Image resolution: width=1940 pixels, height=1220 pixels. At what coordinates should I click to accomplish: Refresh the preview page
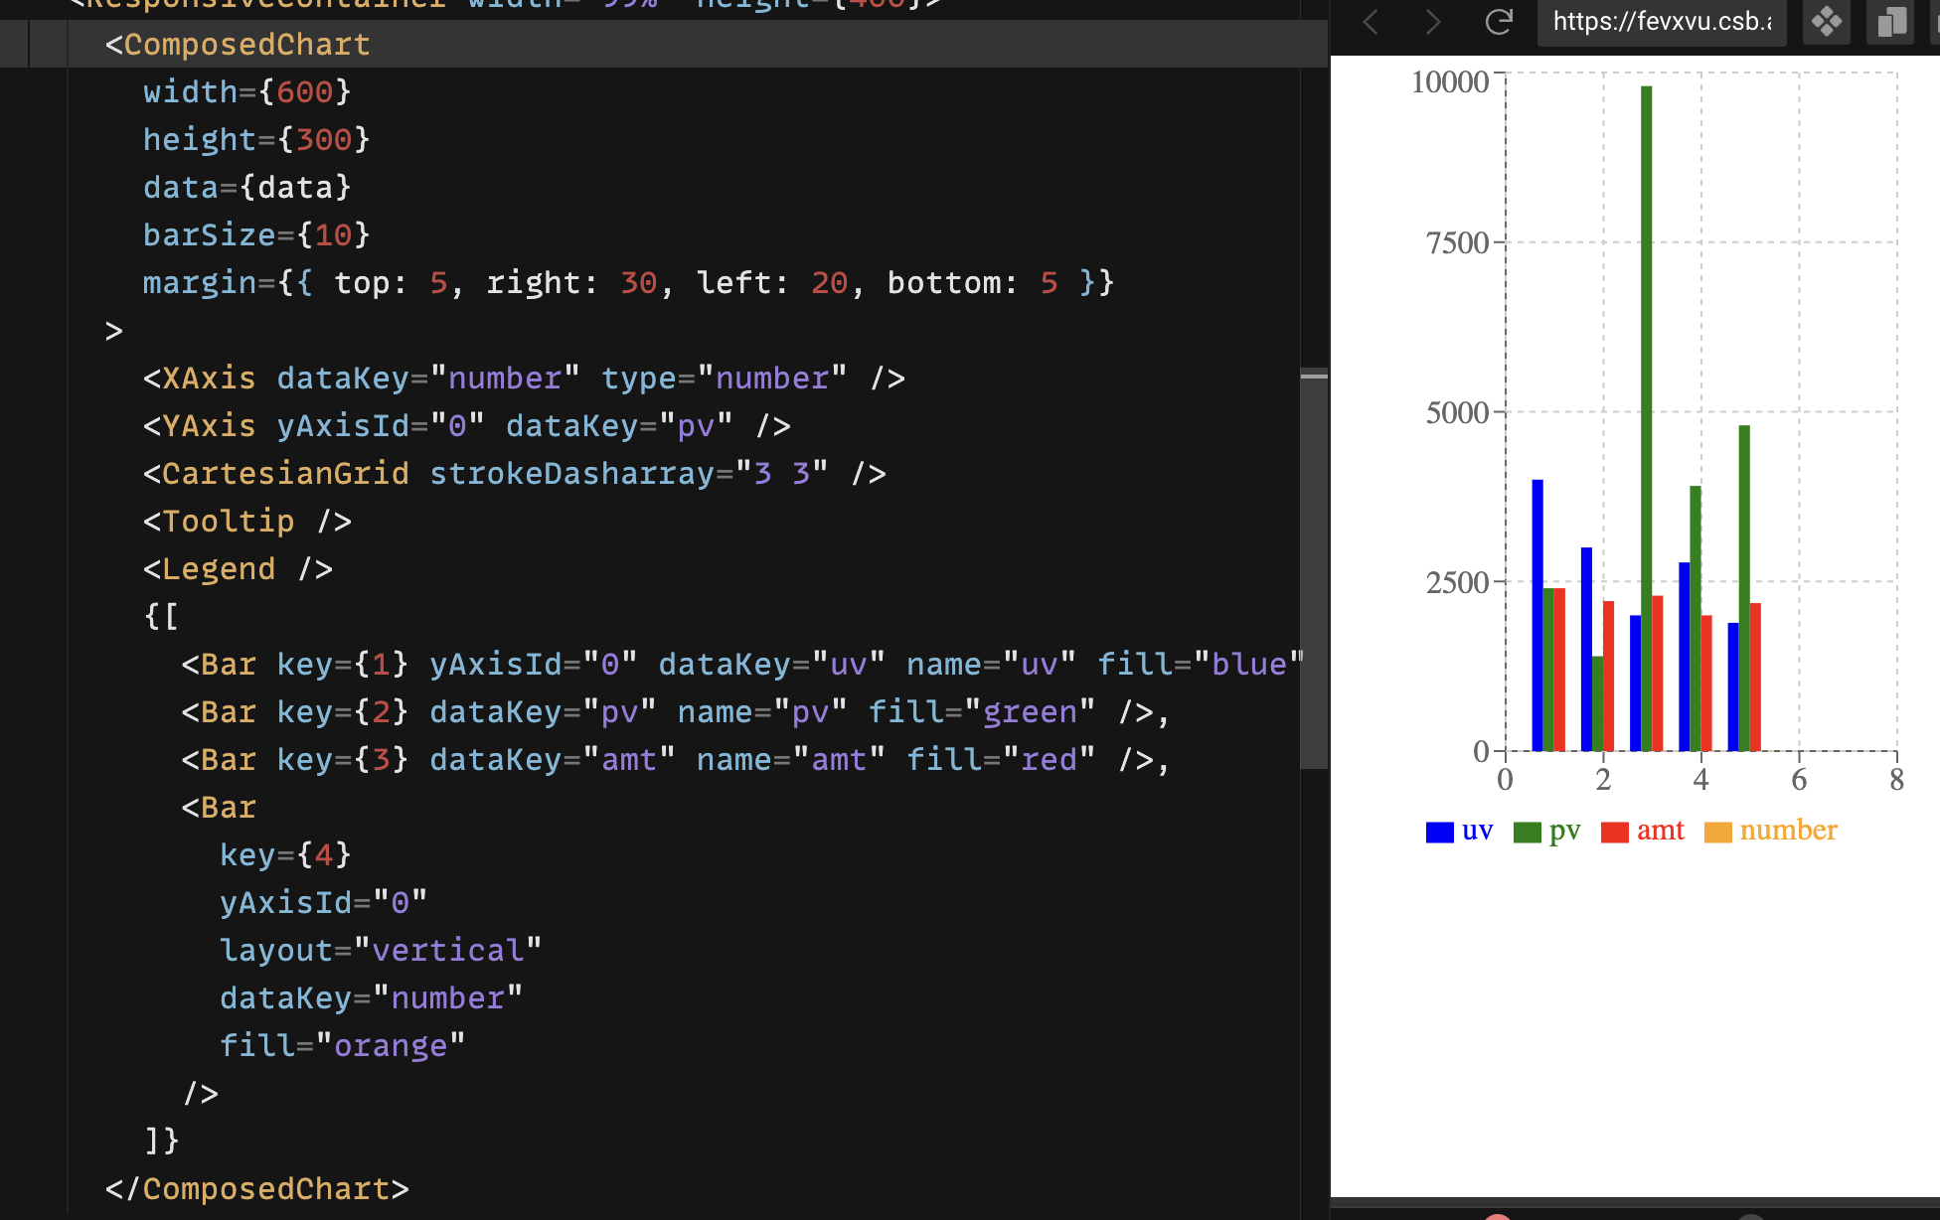(x=1499, y=23)
